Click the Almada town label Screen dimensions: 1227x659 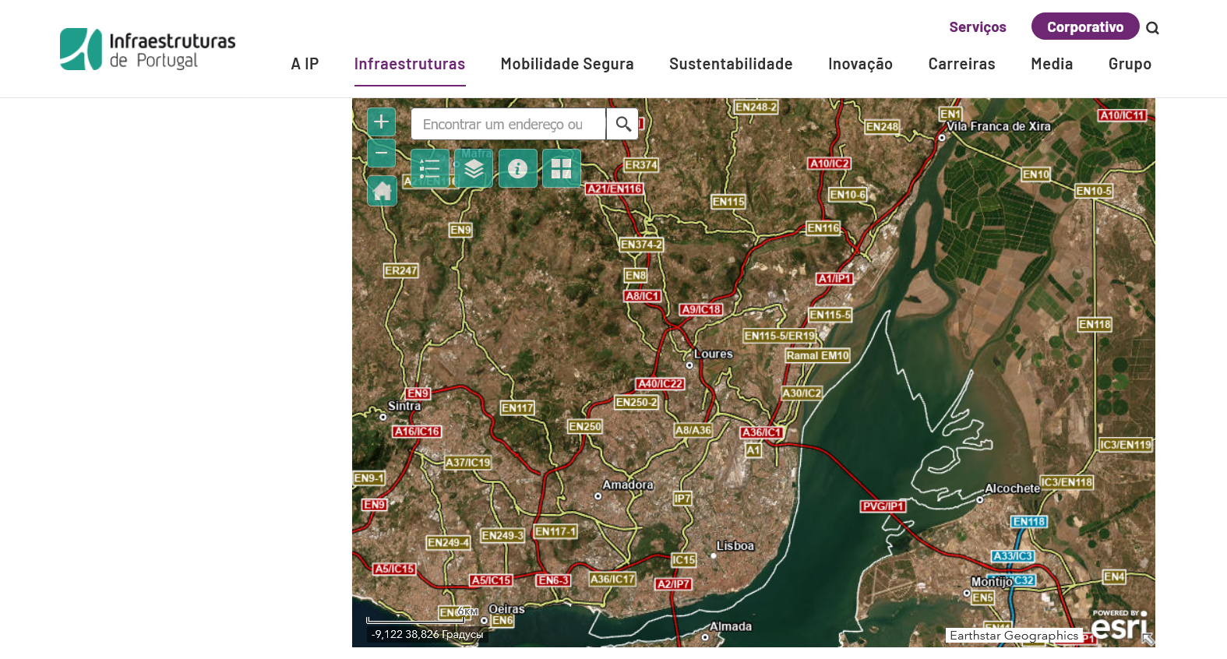[x=731, y=626]
